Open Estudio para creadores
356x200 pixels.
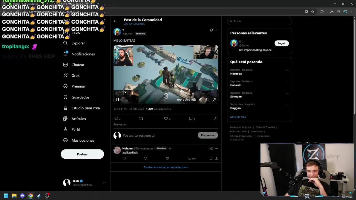pyautogui.click(x=83, y=108)
